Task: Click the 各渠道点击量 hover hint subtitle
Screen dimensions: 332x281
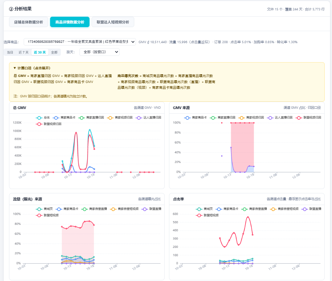Action: click(x=294, y=199)
